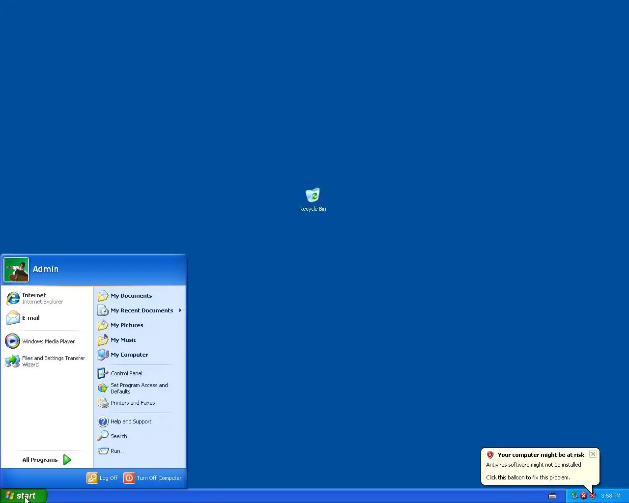Click the 'Your computer might be at risk' balloon

[540, 466]
